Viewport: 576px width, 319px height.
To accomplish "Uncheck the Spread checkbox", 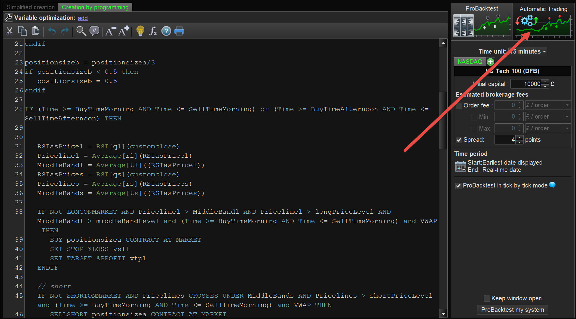I will coord(459,140).
